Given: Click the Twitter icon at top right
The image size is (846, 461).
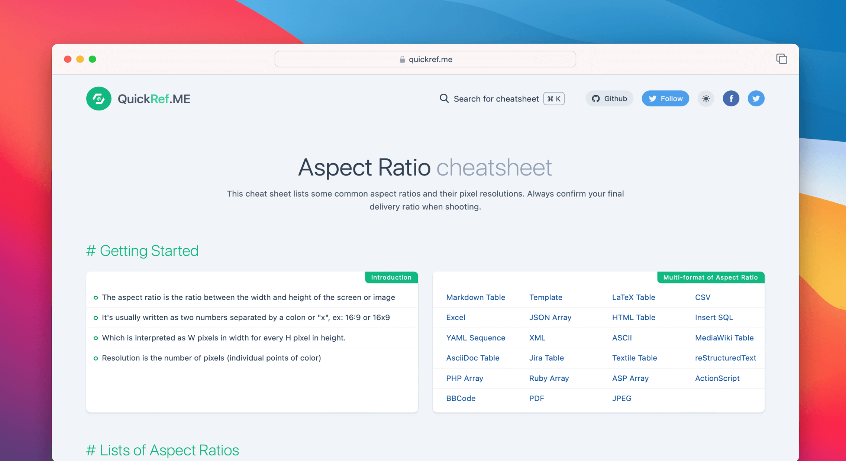Looking at the screenshot, I should [756, 98].
